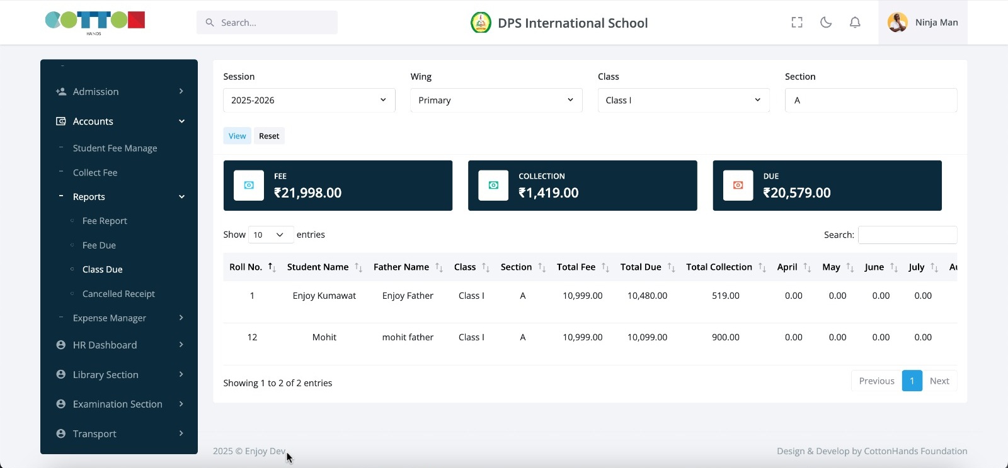Click the View button
Image resolution: width=1008 pixels, height=468 pixels.
click(x=237, y=136)
